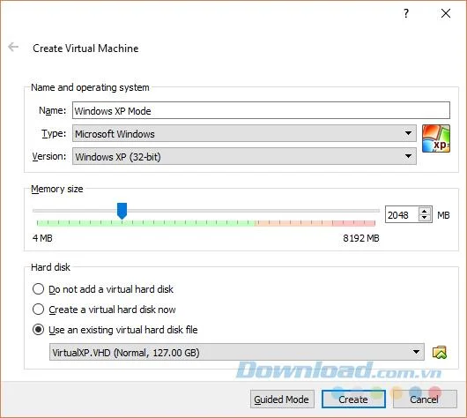467x418 pixels.
Task: Open the VirtualXP.VHD disk file dropdown
Action: click(237, 352)
